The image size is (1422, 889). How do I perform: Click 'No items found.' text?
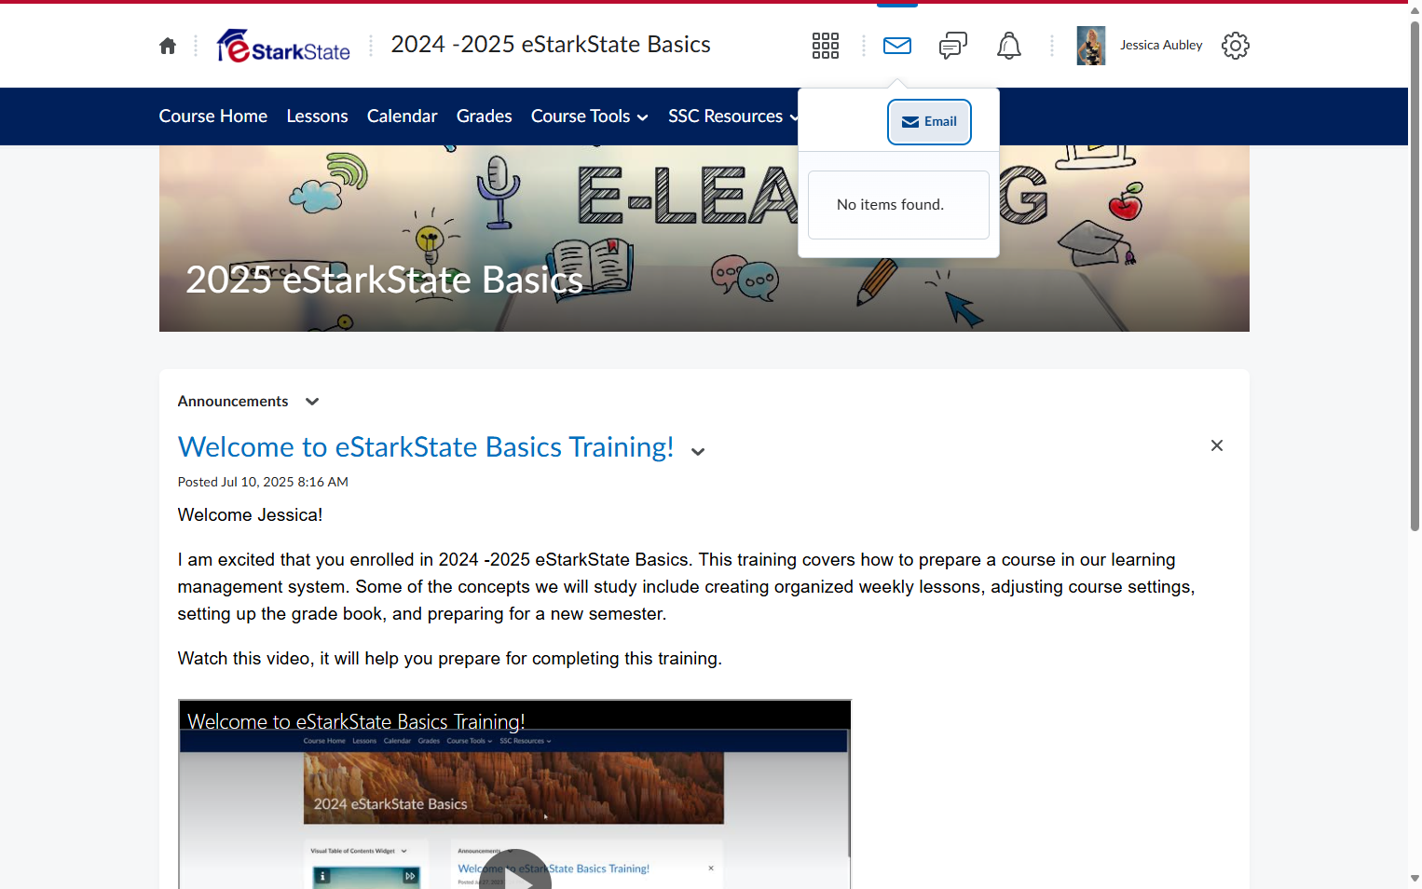[891, 205]
